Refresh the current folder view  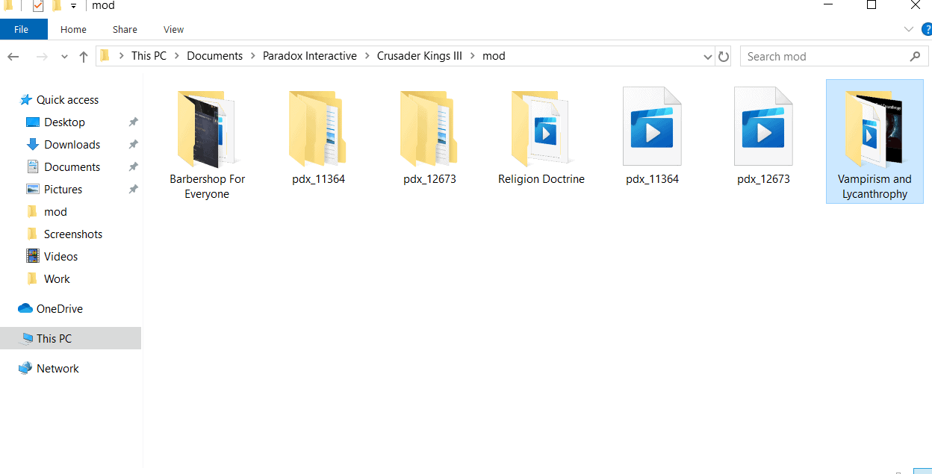pos(723,57)
